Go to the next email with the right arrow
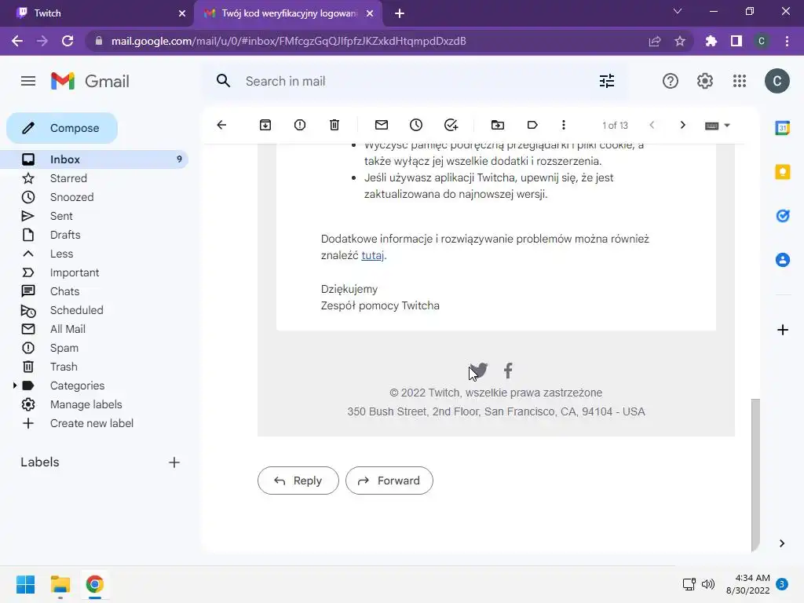Image resolution: width=804 pixels, height=603 pixels. [x=682, y=125]
